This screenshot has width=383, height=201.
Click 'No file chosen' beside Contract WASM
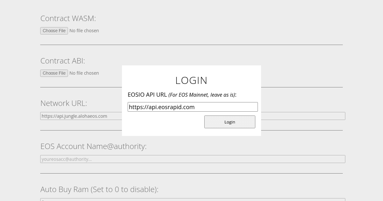tap(84, 31)
